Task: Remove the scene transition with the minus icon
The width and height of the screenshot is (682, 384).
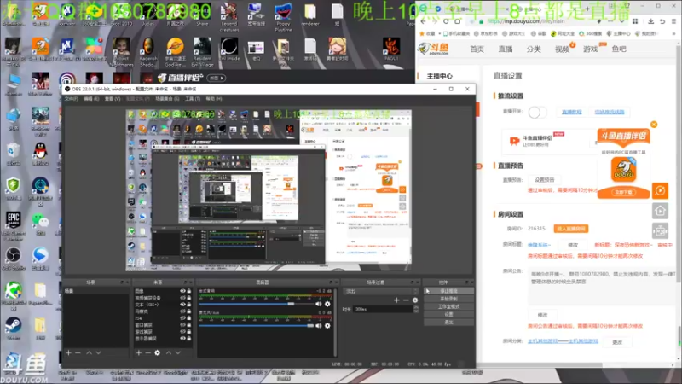Action: [406, 300]
